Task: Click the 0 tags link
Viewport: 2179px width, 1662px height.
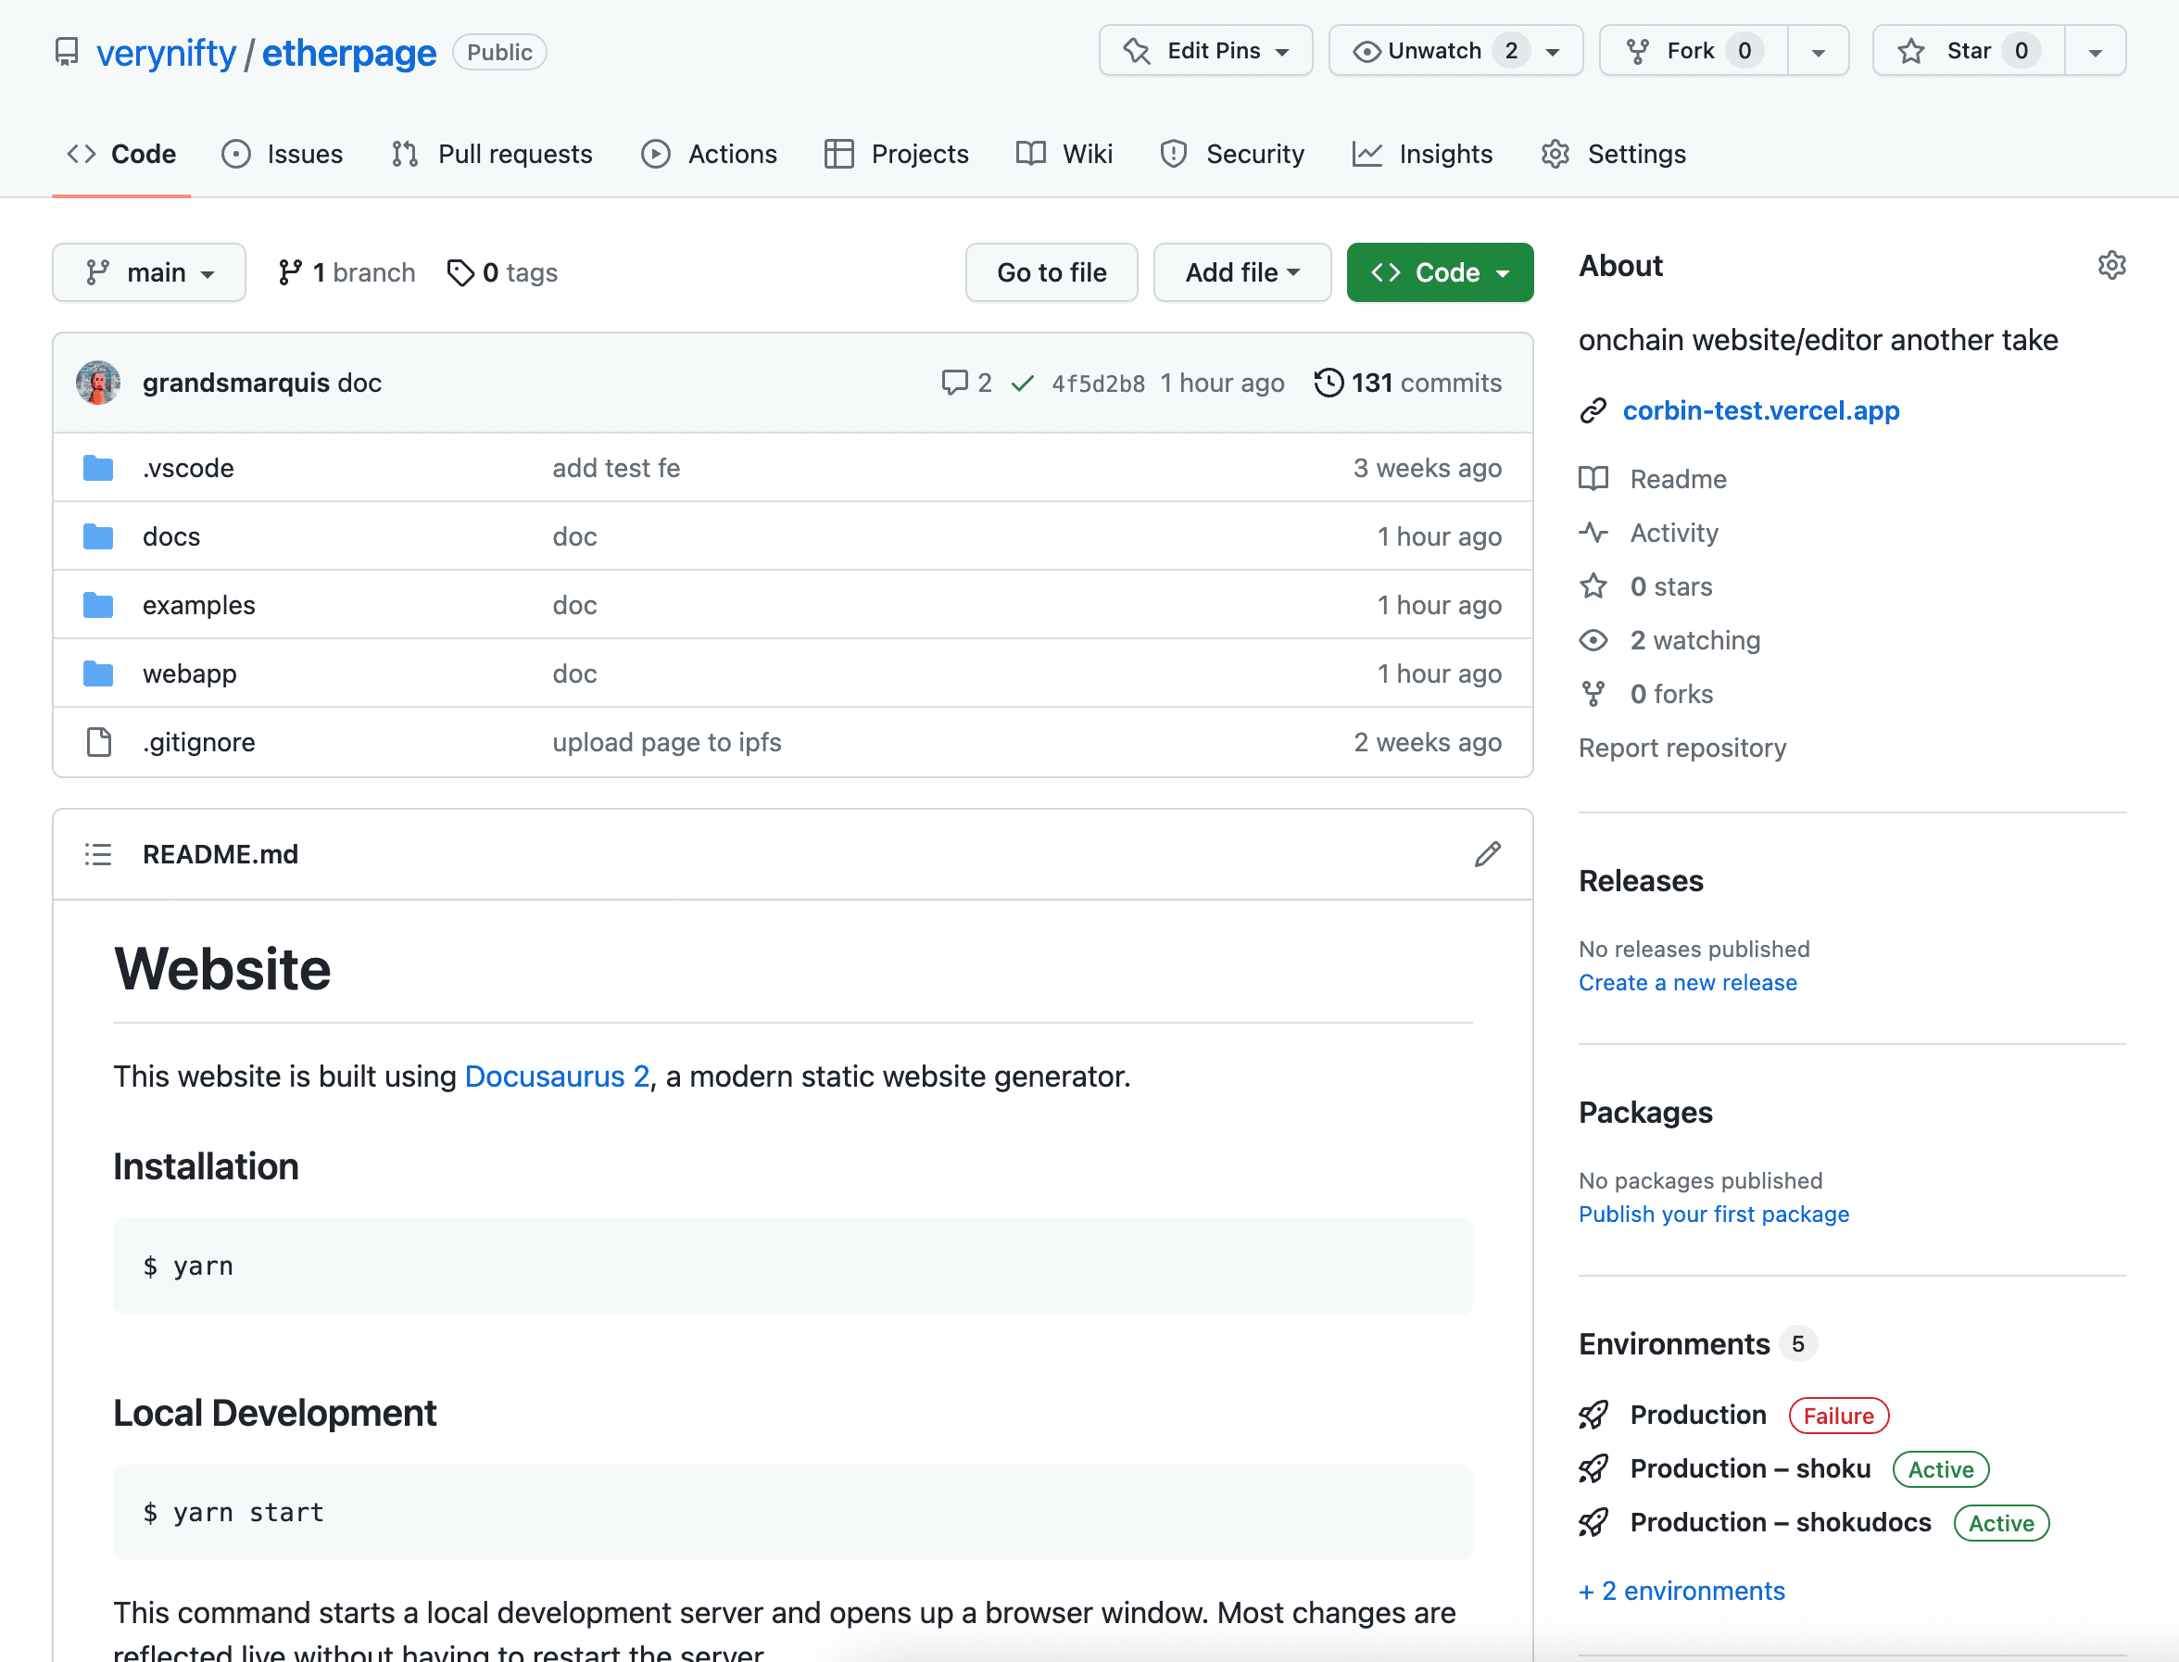Action: (x=502, y=272)
